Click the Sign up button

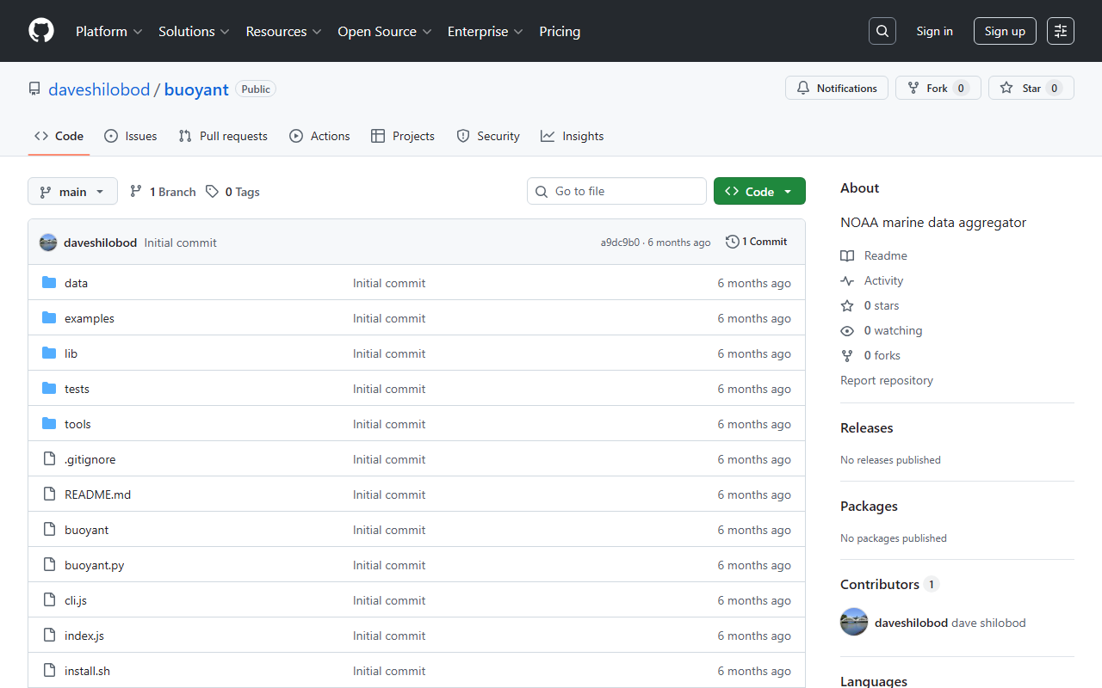pos(1005,31)
